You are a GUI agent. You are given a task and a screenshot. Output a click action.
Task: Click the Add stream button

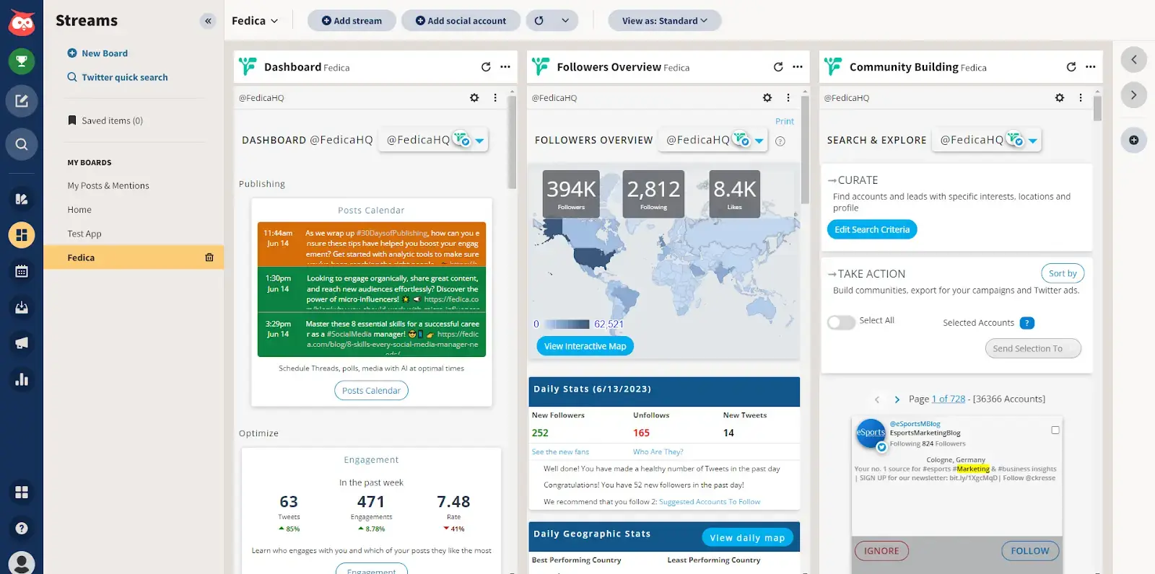coord(352,21)
